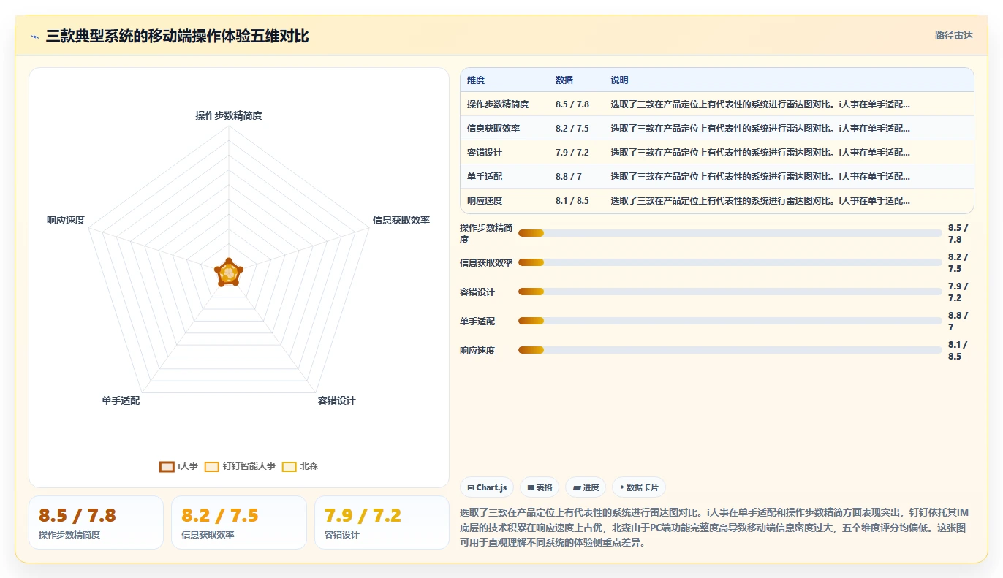Image resolution: width=1003 pixels, height=578 pixels.
Task: Click the 维度 column header
Action: (x=476, y=80)
